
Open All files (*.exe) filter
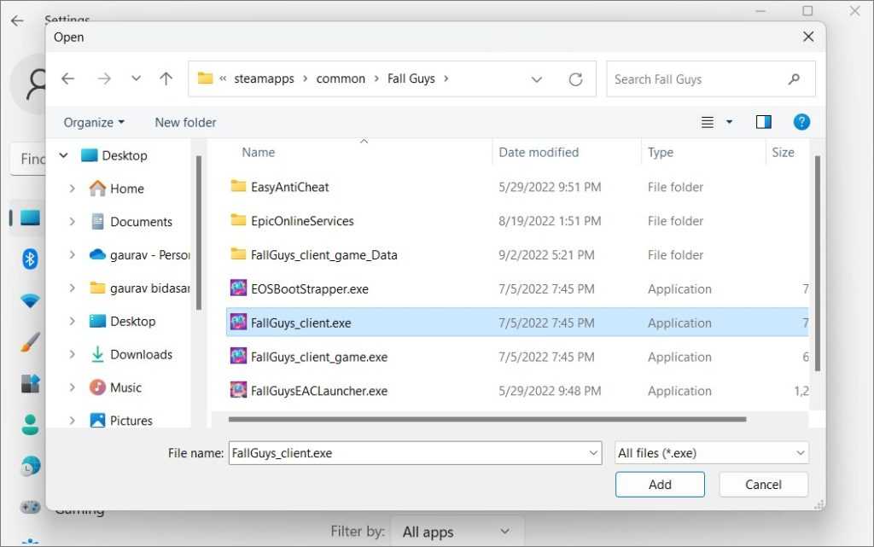(712, 453)
